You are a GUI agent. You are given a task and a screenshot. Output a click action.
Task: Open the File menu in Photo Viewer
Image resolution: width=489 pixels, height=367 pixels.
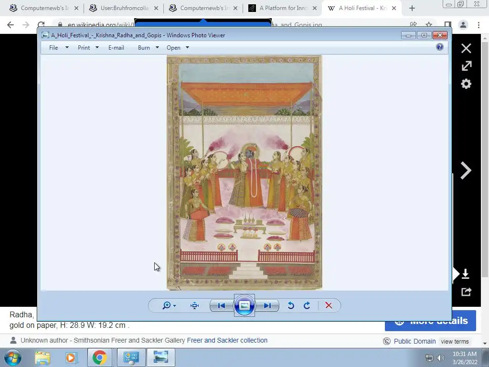(x=53, y=47)
